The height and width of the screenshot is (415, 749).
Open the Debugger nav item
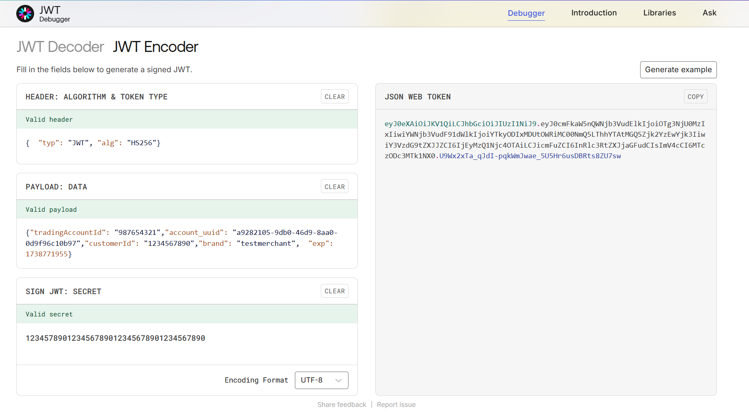coord(526,13)
